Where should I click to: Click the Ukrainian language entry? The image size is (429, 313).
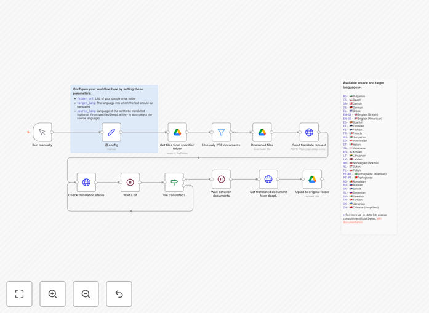354,204
